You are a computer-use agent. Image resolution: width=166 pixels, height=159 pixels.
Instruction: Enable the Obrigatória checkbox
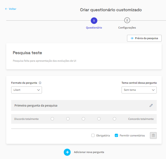pyautogui.click(x=93, y=135)
